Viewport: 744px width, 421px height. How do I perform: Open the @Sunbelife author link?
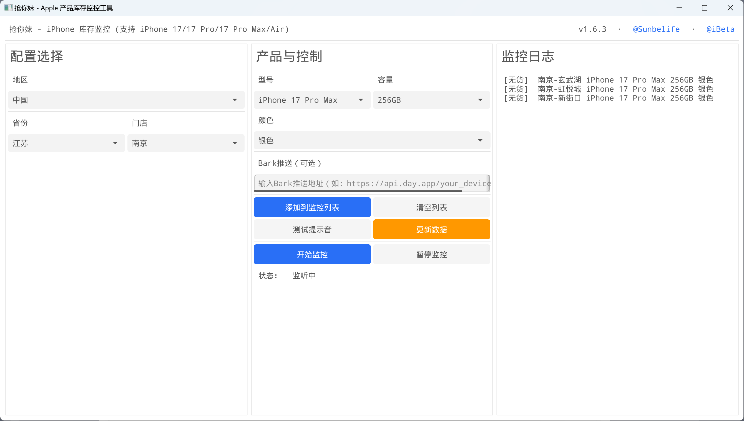(656, 29)
